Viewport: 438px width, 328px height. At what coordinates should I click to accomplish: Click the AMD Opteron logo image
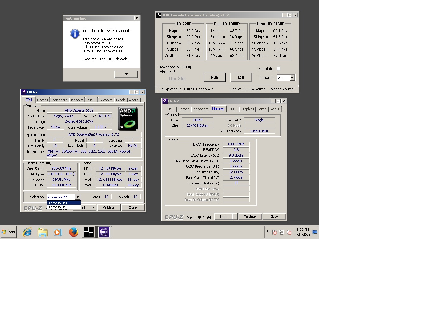(x=128, y=119)
